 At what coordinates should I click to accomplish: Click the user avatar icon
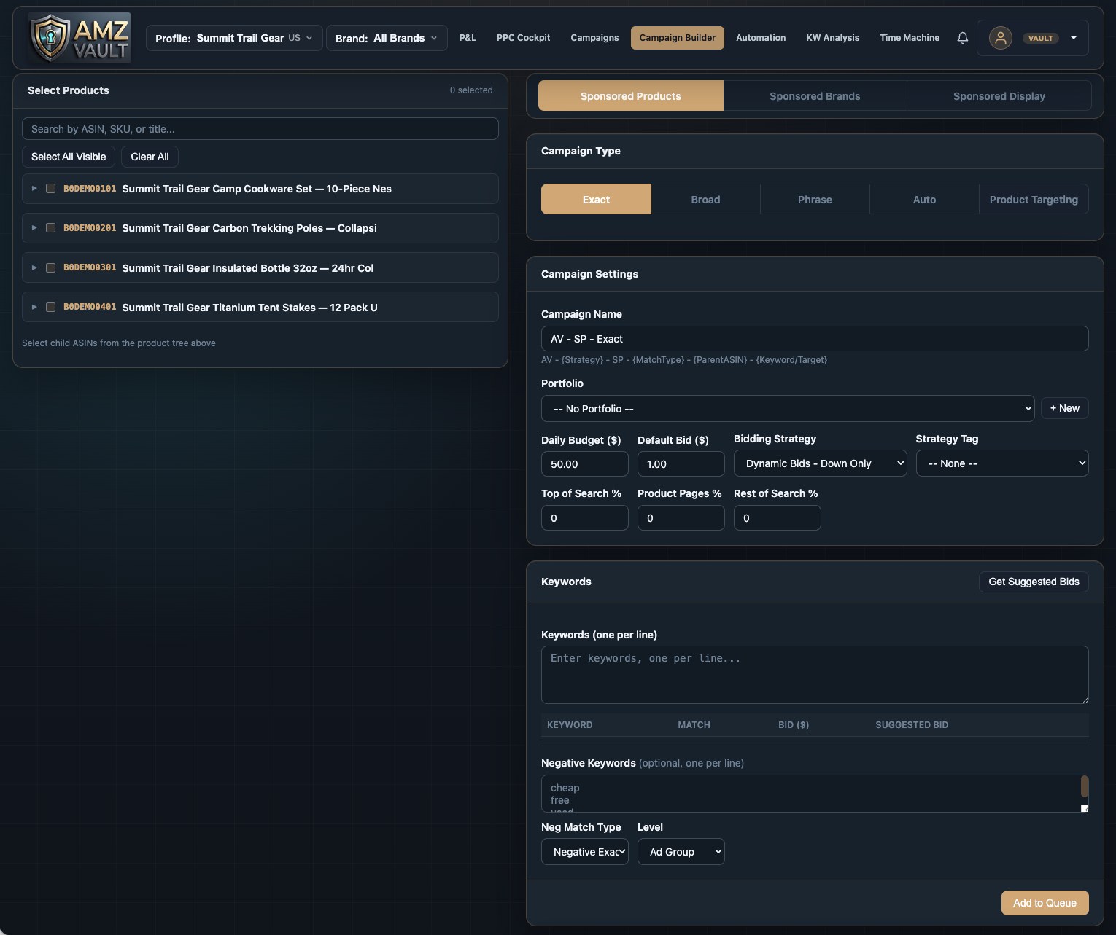[x=1001, y=38]
